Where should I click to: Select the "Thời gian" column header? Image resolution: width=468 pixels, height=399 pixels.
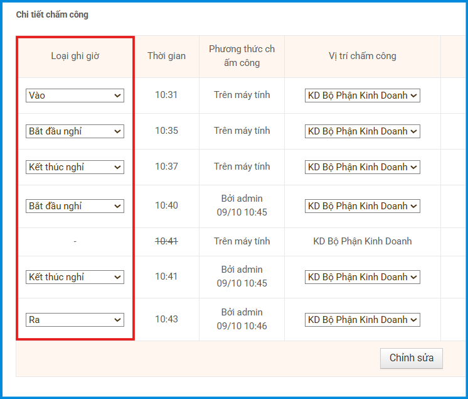click(166, 56)
